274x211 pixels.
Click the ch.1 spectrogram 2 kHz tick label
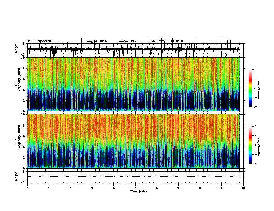(24, 101)
